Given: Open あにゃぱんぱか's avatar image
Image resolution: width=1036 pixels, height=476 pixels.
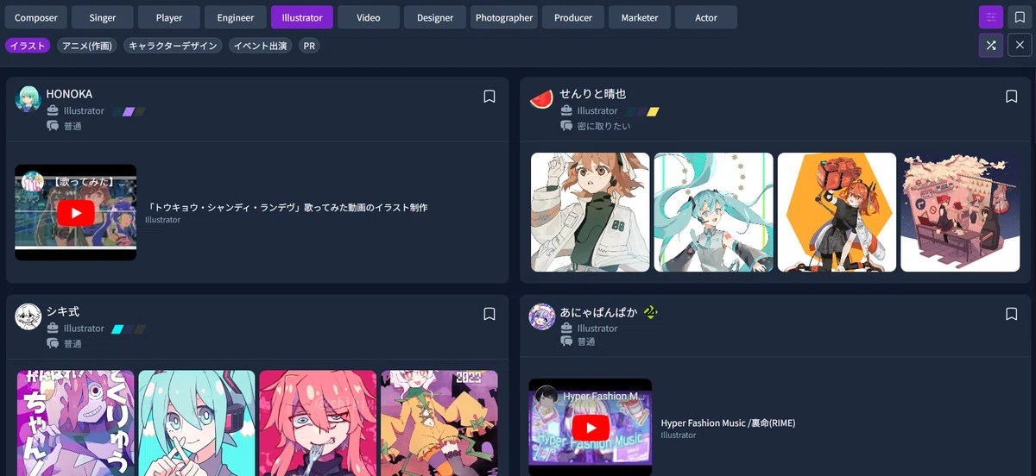Looking at the screenshot, I should pyautogui.click(x=541, y=316).
